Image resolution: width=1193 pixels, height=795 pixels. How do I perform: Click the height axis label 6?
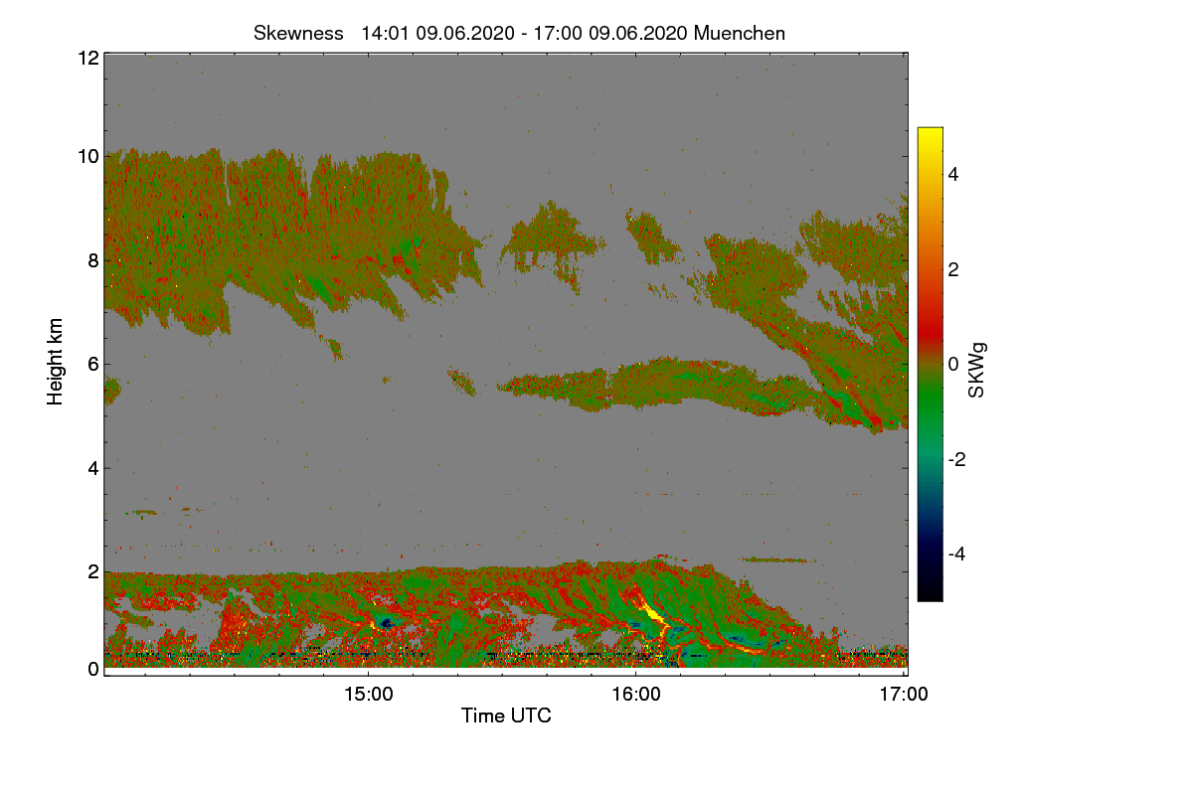click(93, 364)
